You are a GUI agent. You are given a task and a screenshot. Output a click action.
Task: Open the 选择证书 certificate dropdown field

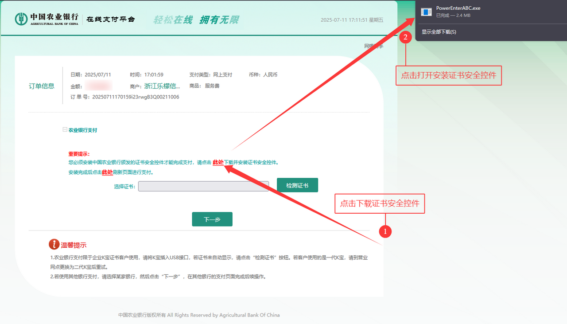pos(203,186)
